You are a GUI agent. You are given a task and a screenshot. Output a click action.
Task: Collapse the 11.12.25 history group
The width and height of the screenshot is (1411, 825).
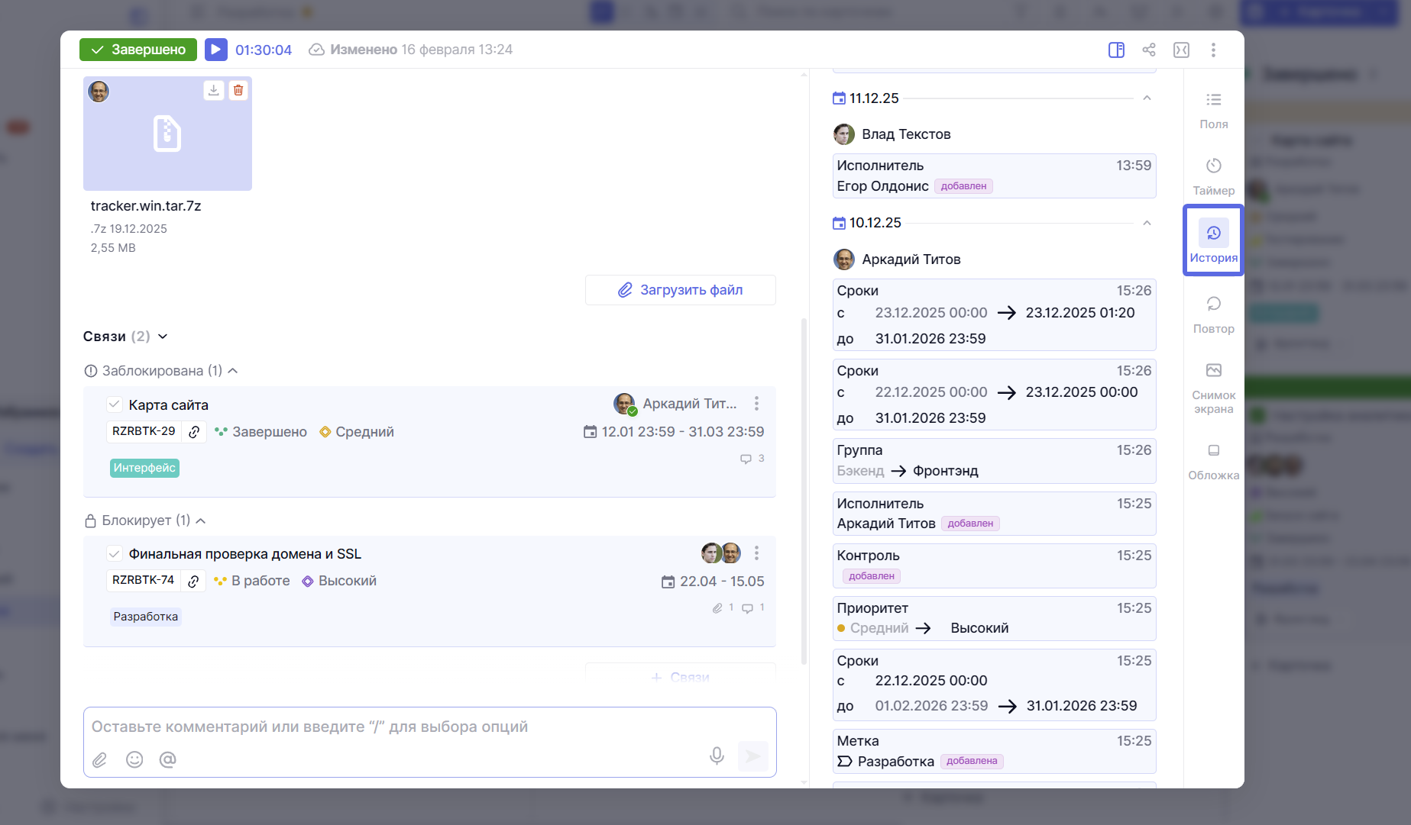click(1147, 98)
